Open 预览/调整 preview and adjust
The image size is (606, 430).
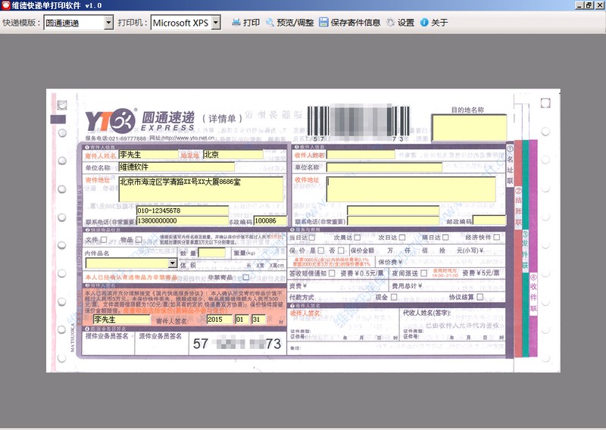click(290, 23)
